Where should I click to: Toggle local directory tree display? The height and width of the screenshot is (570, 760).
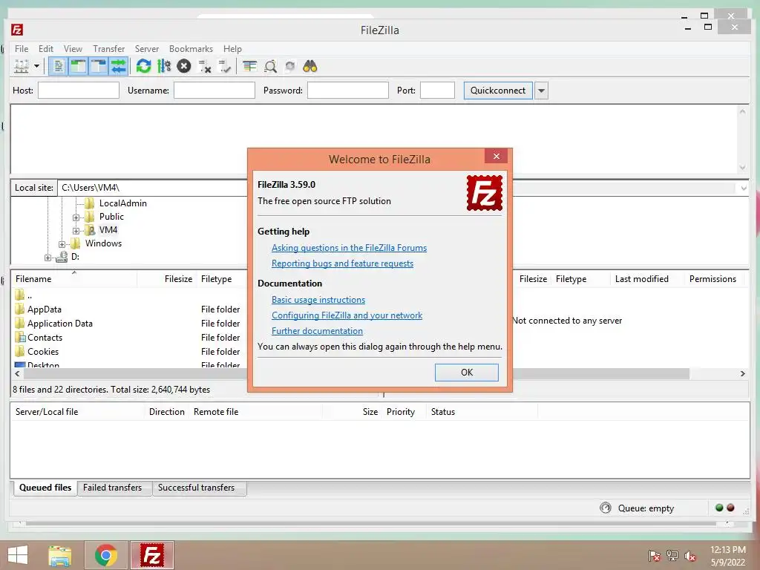click(78, 66)
